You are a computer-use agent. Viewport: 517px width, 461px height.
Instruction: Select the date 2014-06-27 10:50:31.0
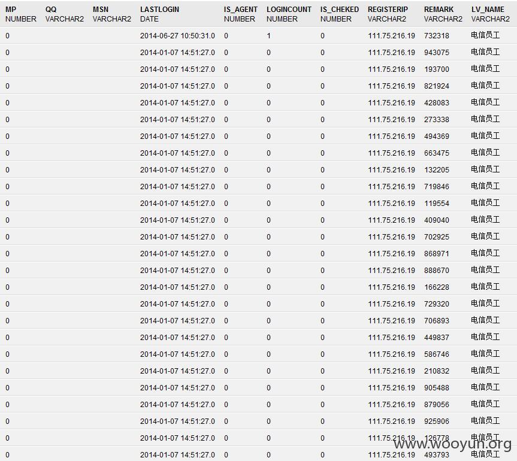pyautogui.click(x=177, y=35)
